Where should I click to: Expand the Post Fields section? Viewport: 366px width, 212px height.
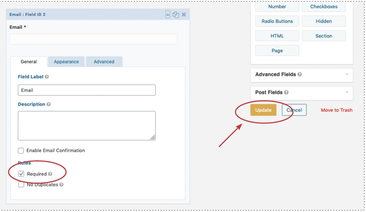click(347, 93)
